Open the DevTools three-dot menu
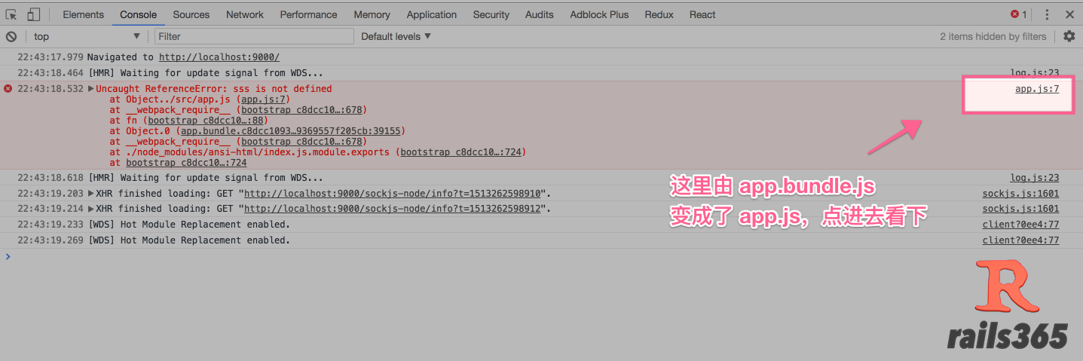 tap(1047, 14)
